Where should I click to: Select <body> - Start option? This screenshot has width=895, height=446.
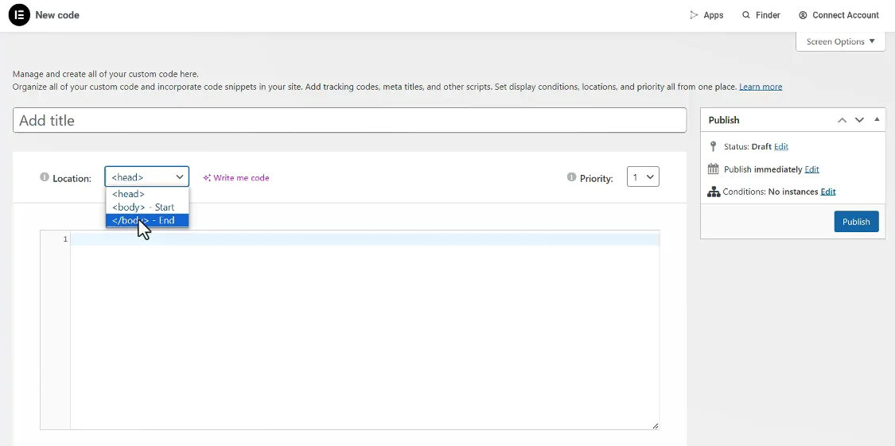coord(143,207)
